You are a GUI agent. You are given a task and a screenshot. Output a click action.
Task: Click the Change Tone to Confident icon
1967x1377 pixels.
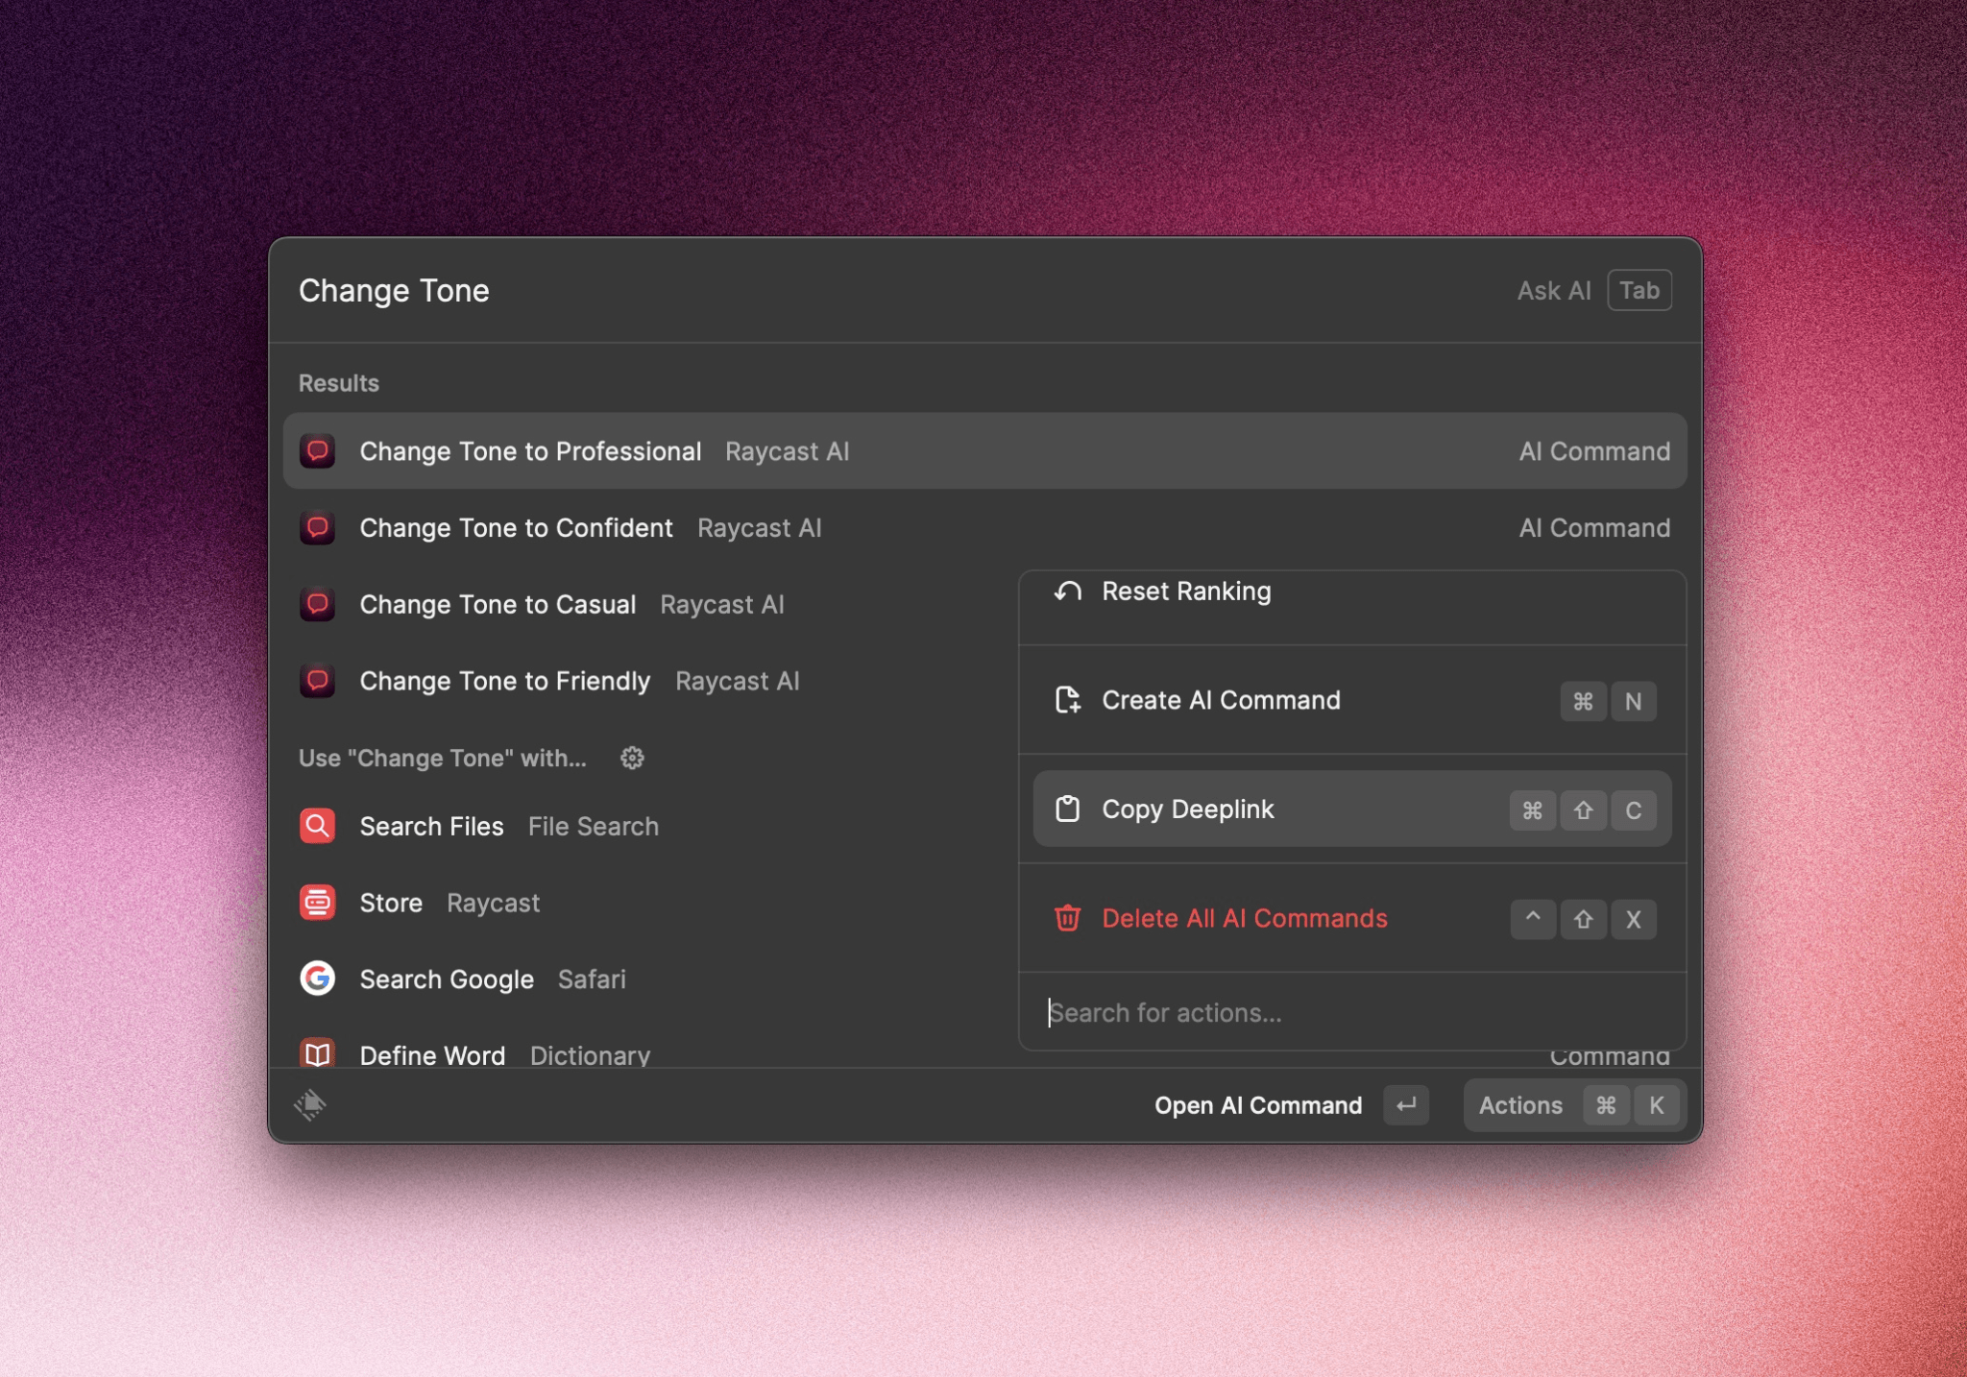pyautogui.click(x=317, y=527)
